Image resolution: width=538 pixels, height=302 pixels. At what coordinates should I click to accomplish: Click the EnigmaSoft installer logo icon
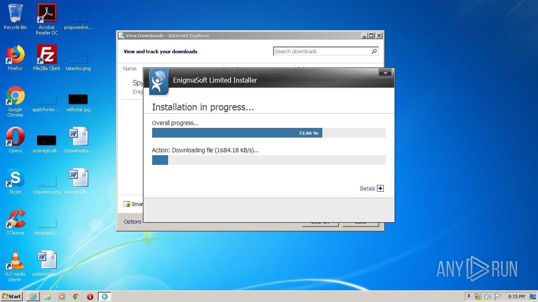click(x=158, y=82)
